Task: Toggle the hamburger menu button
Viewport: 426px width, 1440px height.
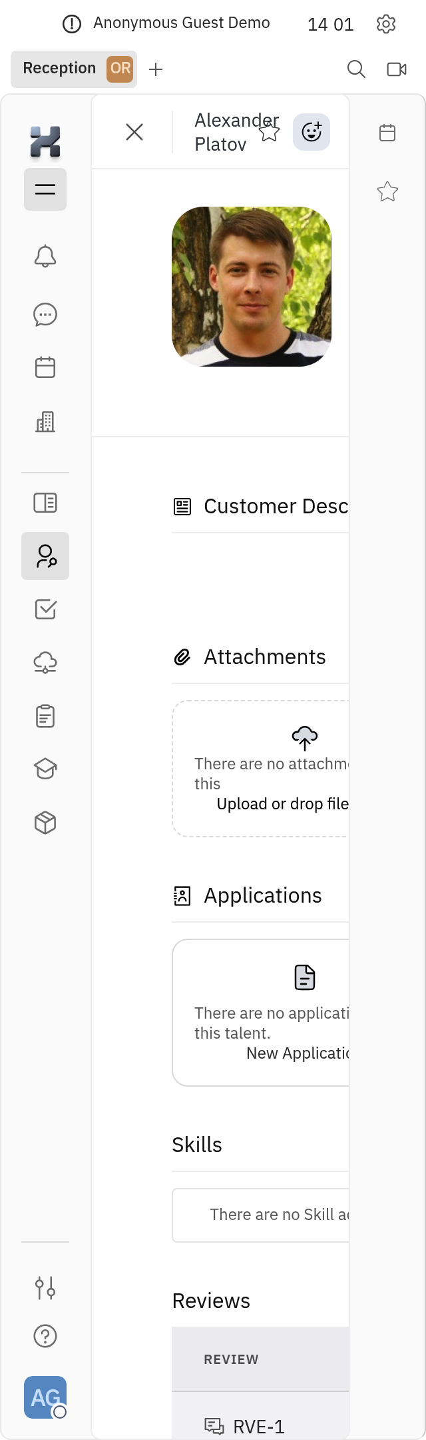Action: [x=45, y=189]
